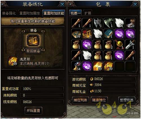Open the 摊位列表 stall list
This screenshot has width=141, height=119.
[80, 100]
